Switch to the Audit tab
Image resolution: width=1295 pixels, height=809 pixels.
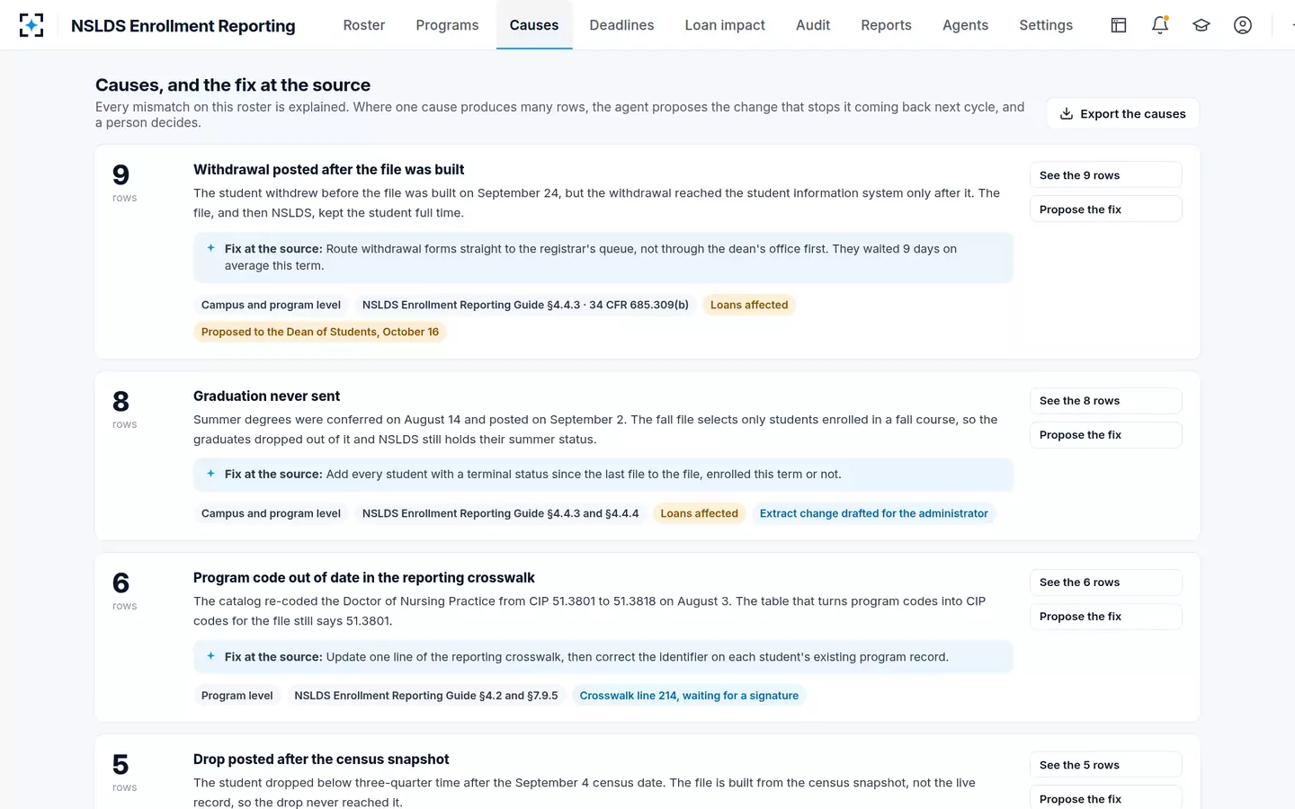pos(813,25)
